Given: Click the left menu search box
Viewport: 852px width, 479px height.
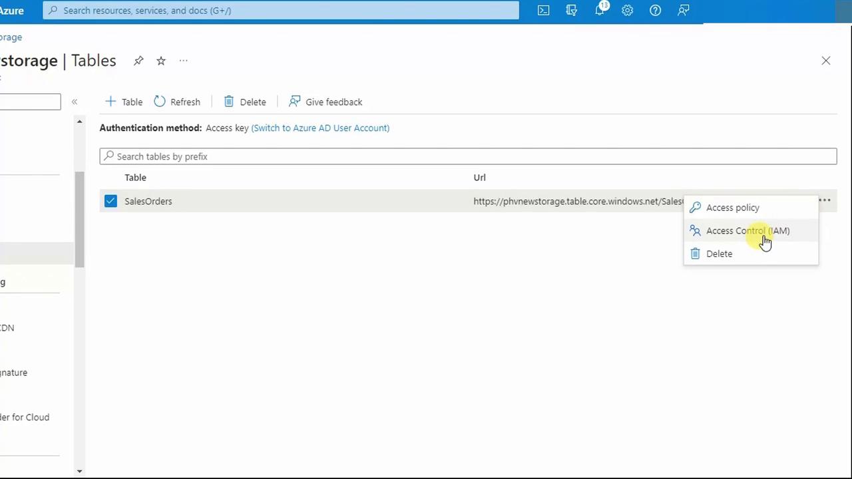Looking at the screenshot, I should (30, 102).
